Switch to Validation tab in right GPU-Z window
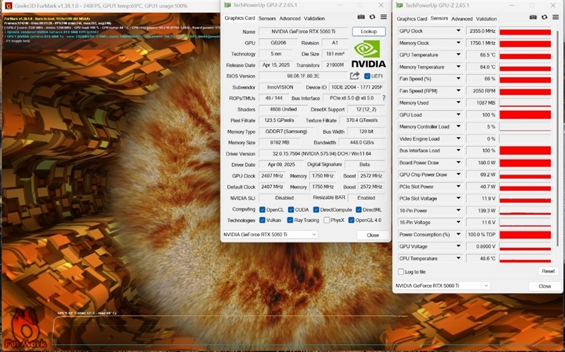565x352 pixels. pos(486,19)
